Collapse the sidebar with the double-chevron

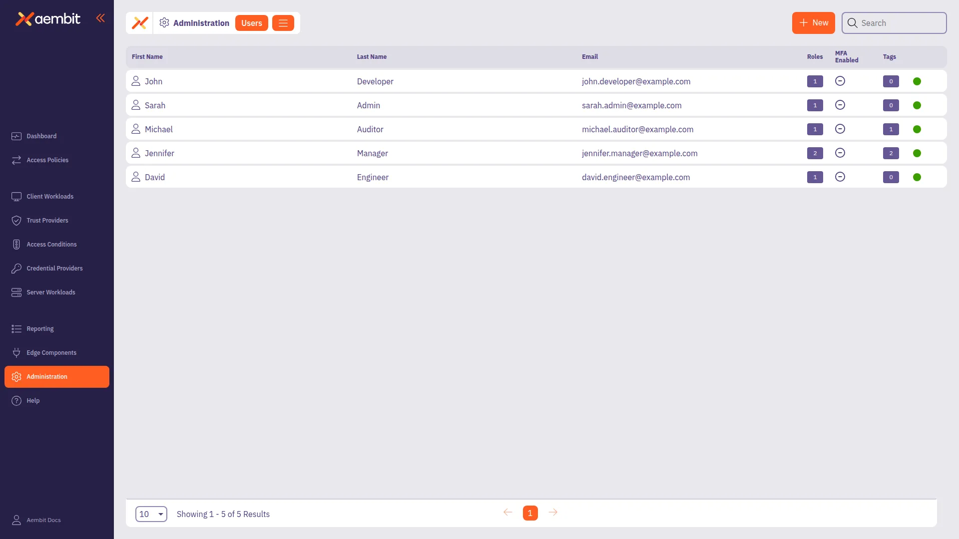tap(101, 18)
